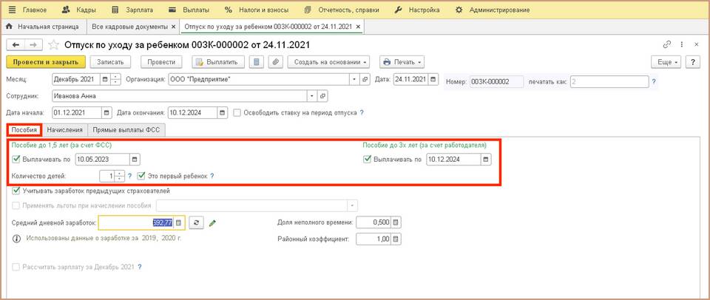Expand the Организация dropdown list
Image resolution: width=710 pixels, height=300 pixels.
tap(354, 80)
